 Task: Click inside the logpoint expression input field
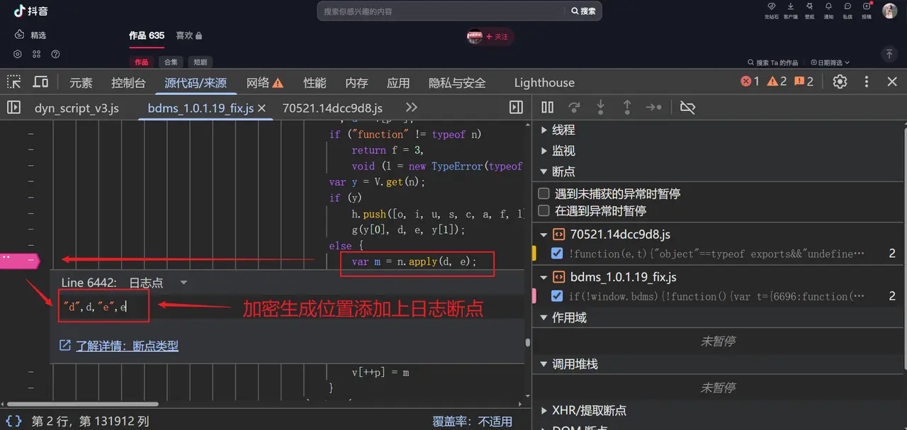103,306
